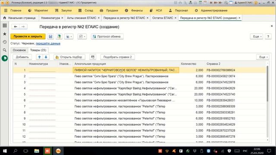Viewport: 276px width, 155px height.
Task: Select row 1 ПИВНОЙ НАПИТОК ЧЕРНИГОВСКОЕ БЕЛОЕ cell
Action: 126,70
